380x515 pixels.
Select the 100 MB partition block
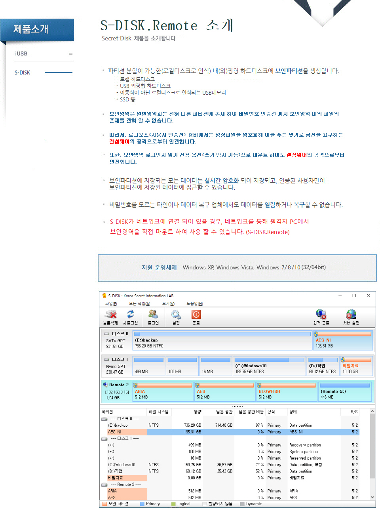(x=182, y=366)
